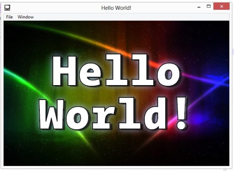The image size is (234, 171).
Task: Click the green light streak in the image
Action: pos(19,77)
